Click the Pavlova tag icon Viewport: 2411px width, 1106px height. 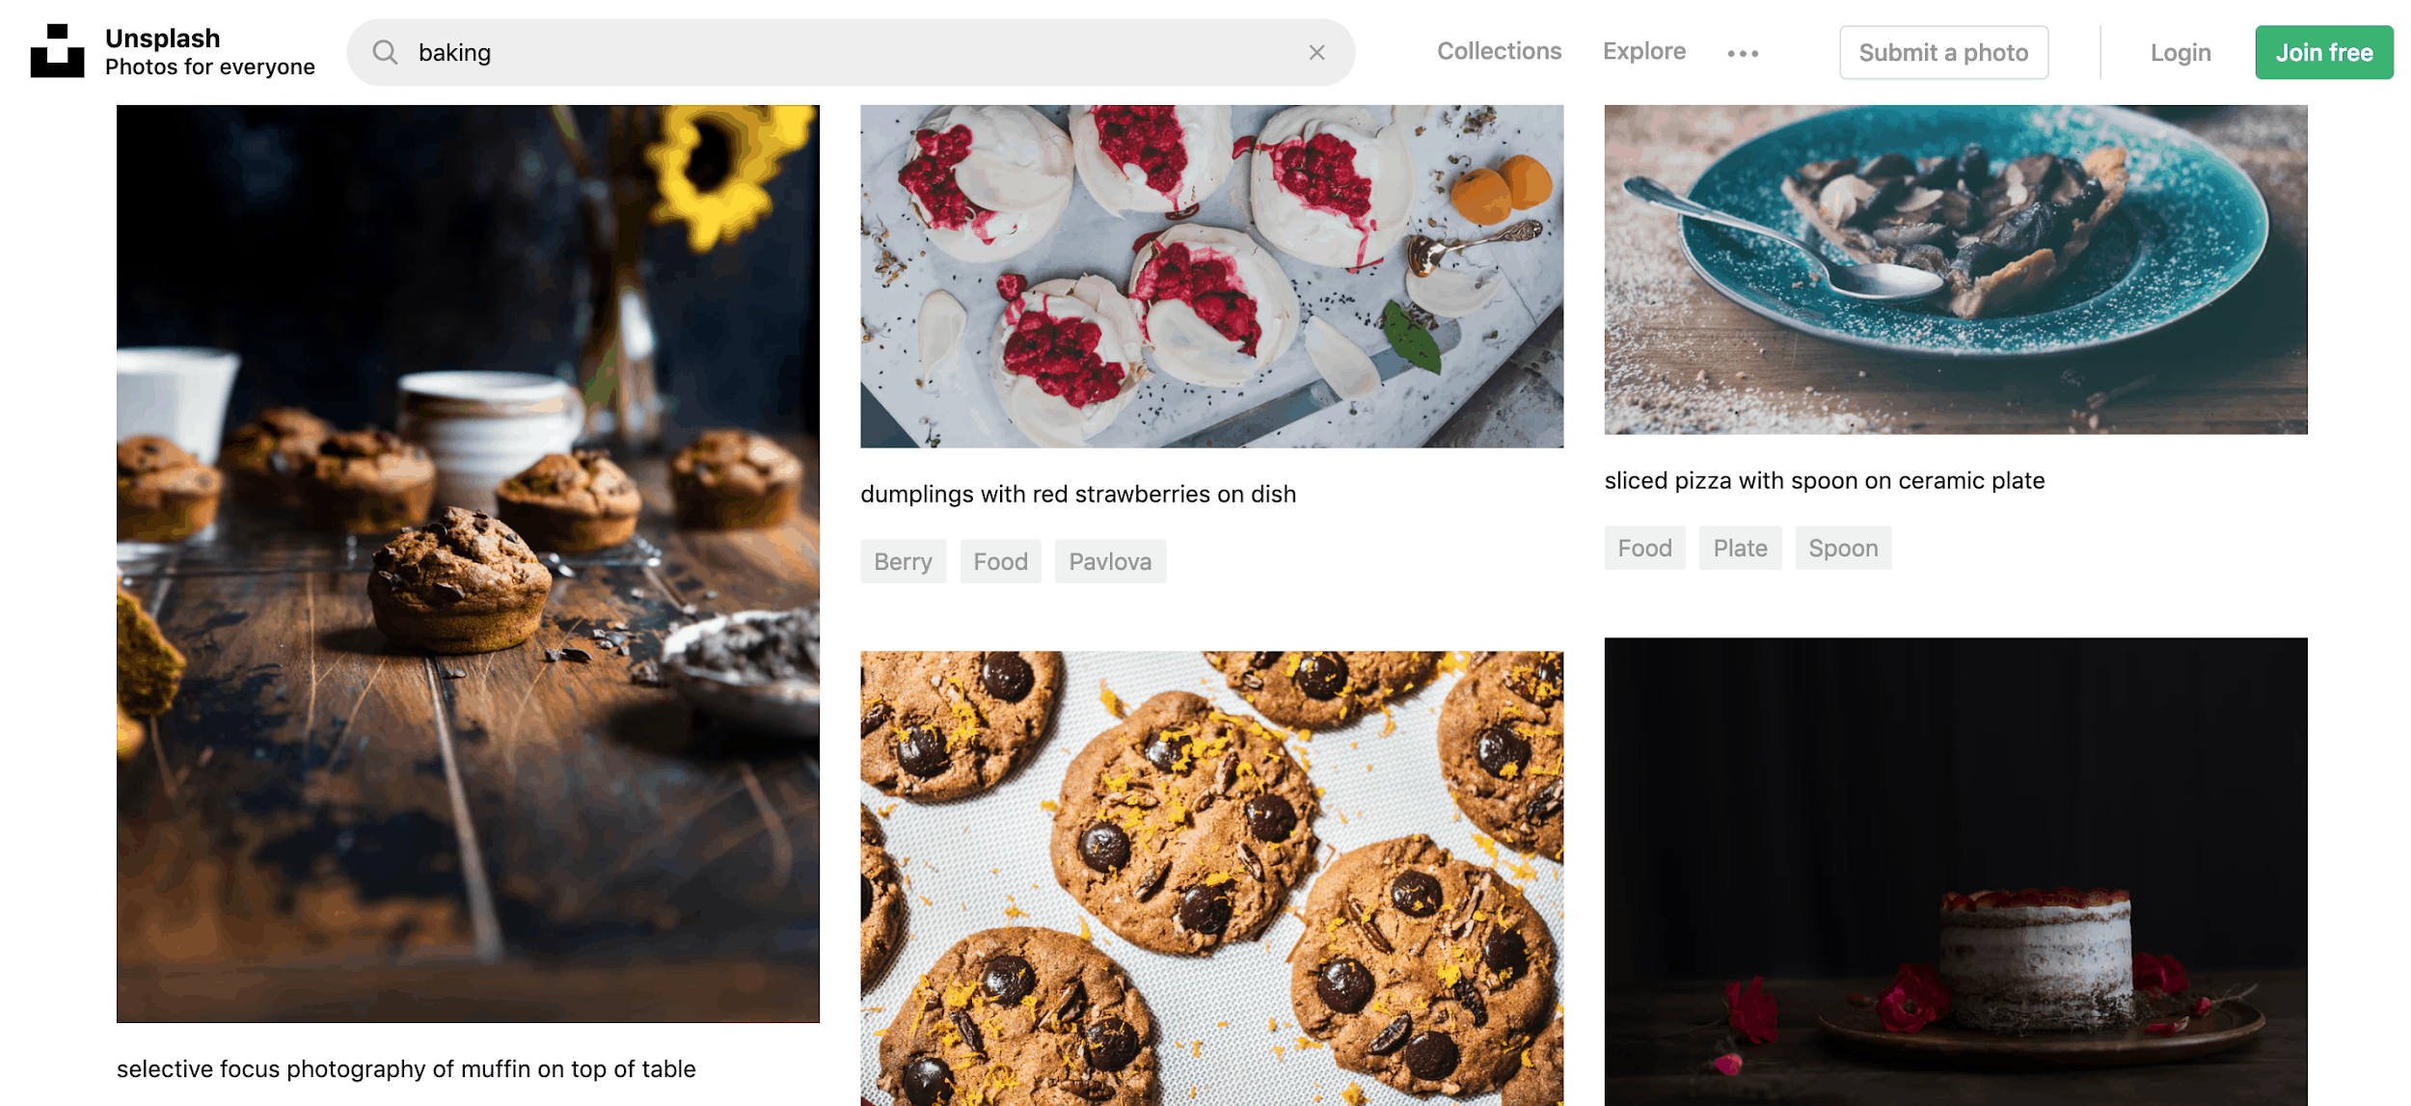pyautogui.click(x=1112, y=560)
